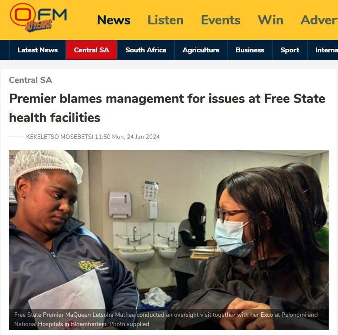Switch to the South Africa tab
The height and width of the screenshot is (335, 338).
[x=146, y=50]
